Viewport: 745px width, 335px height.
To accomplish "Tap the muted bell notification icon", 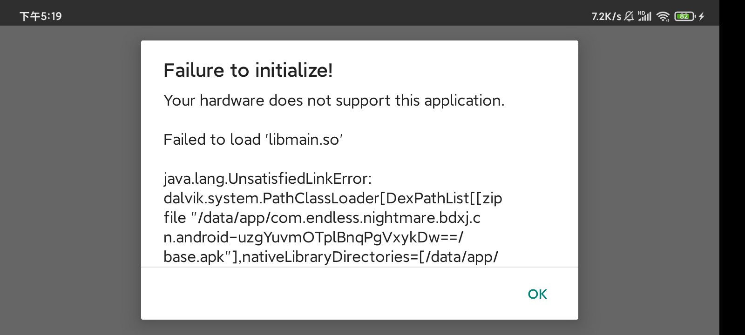I will [x=629, y=16].
